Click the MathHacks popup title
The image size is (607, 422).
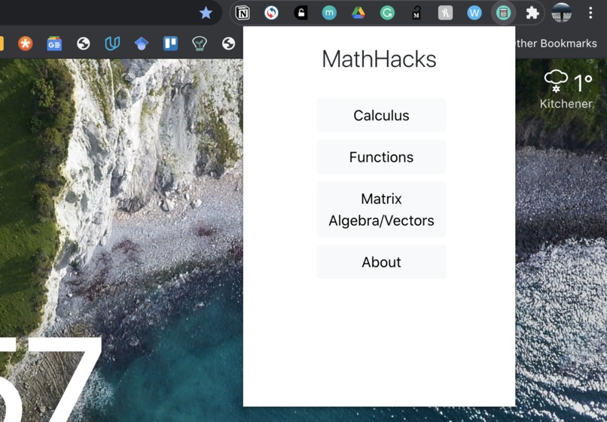379,59
